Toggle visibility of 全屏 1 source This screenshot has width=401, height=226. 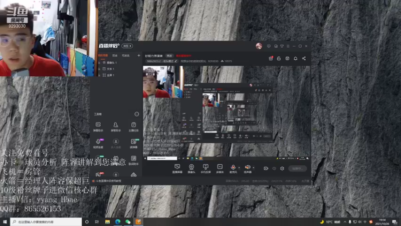tap(99, 75)
